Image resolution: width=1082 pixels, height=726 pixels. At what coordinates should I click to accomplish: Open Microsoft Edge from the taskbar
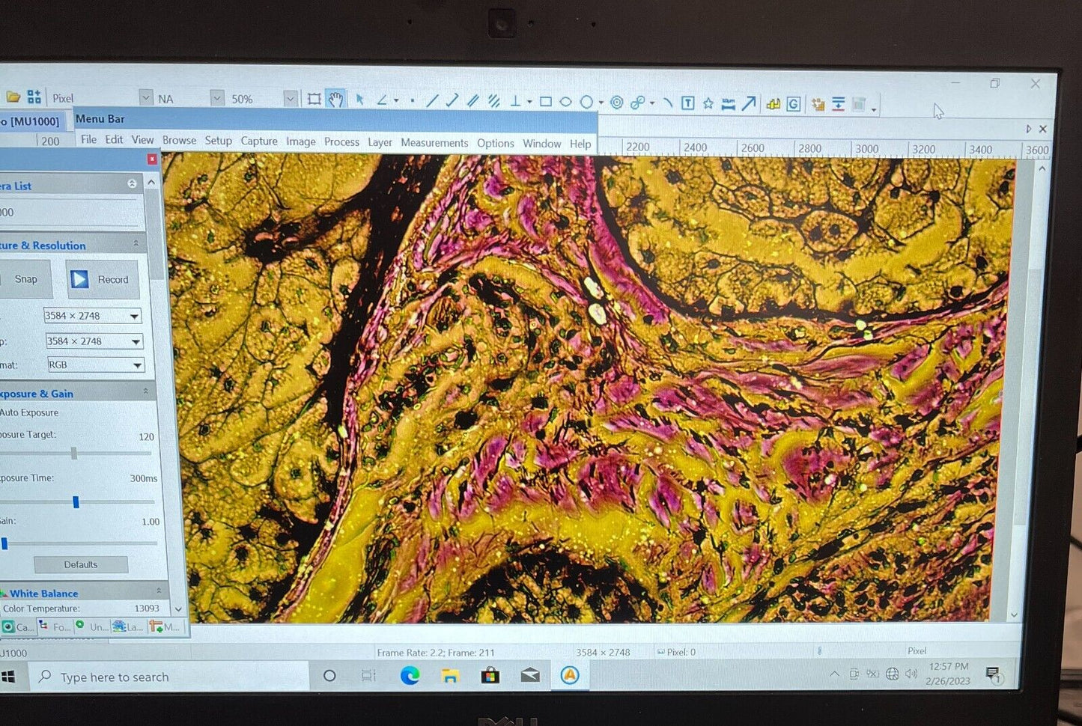click(410, 676)
